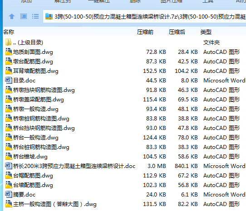Click the icon of 台帽配筋图.dwg
This screenshot has height=211, width=246.
(x=9, y=176)
